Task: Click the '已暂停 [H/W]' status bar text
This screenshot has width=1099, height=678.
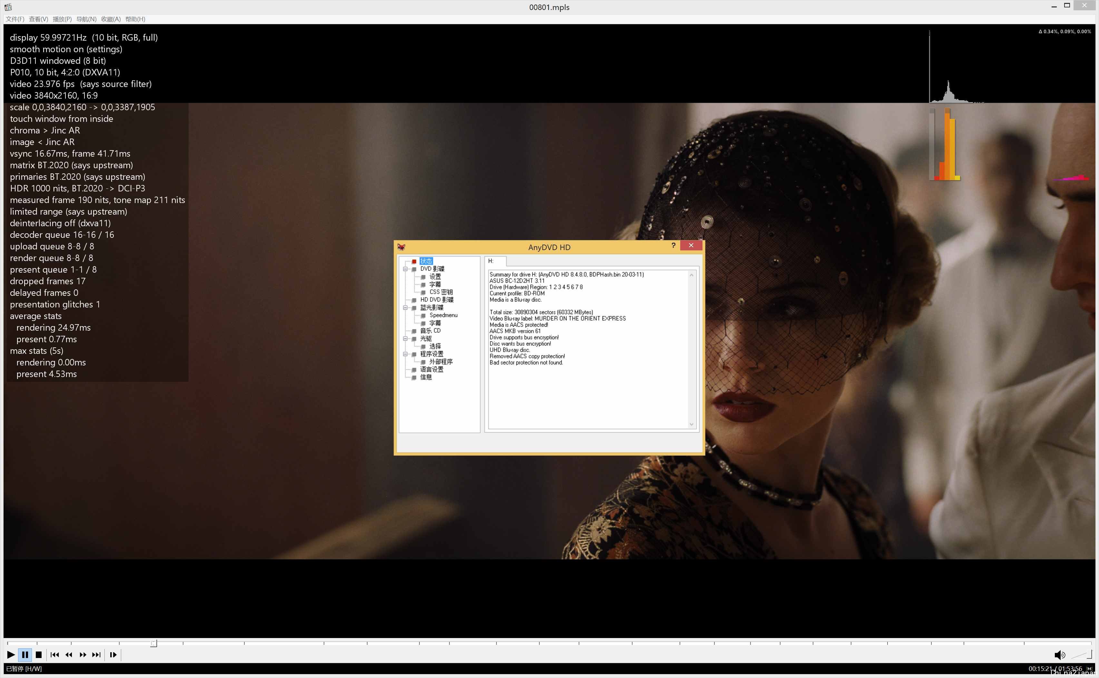Action: 24,669
